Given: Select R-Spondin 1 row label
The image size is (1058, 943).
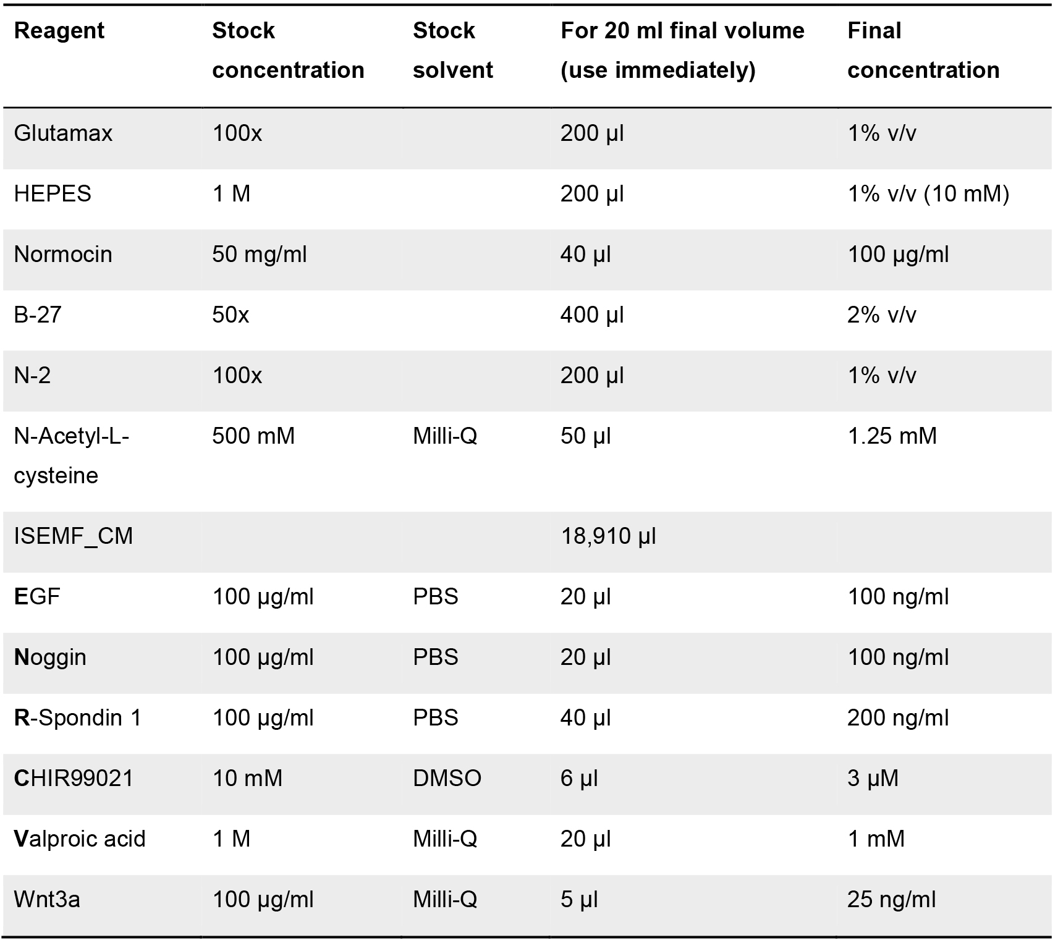Looking at the screenshot, I should coord(78,718).
